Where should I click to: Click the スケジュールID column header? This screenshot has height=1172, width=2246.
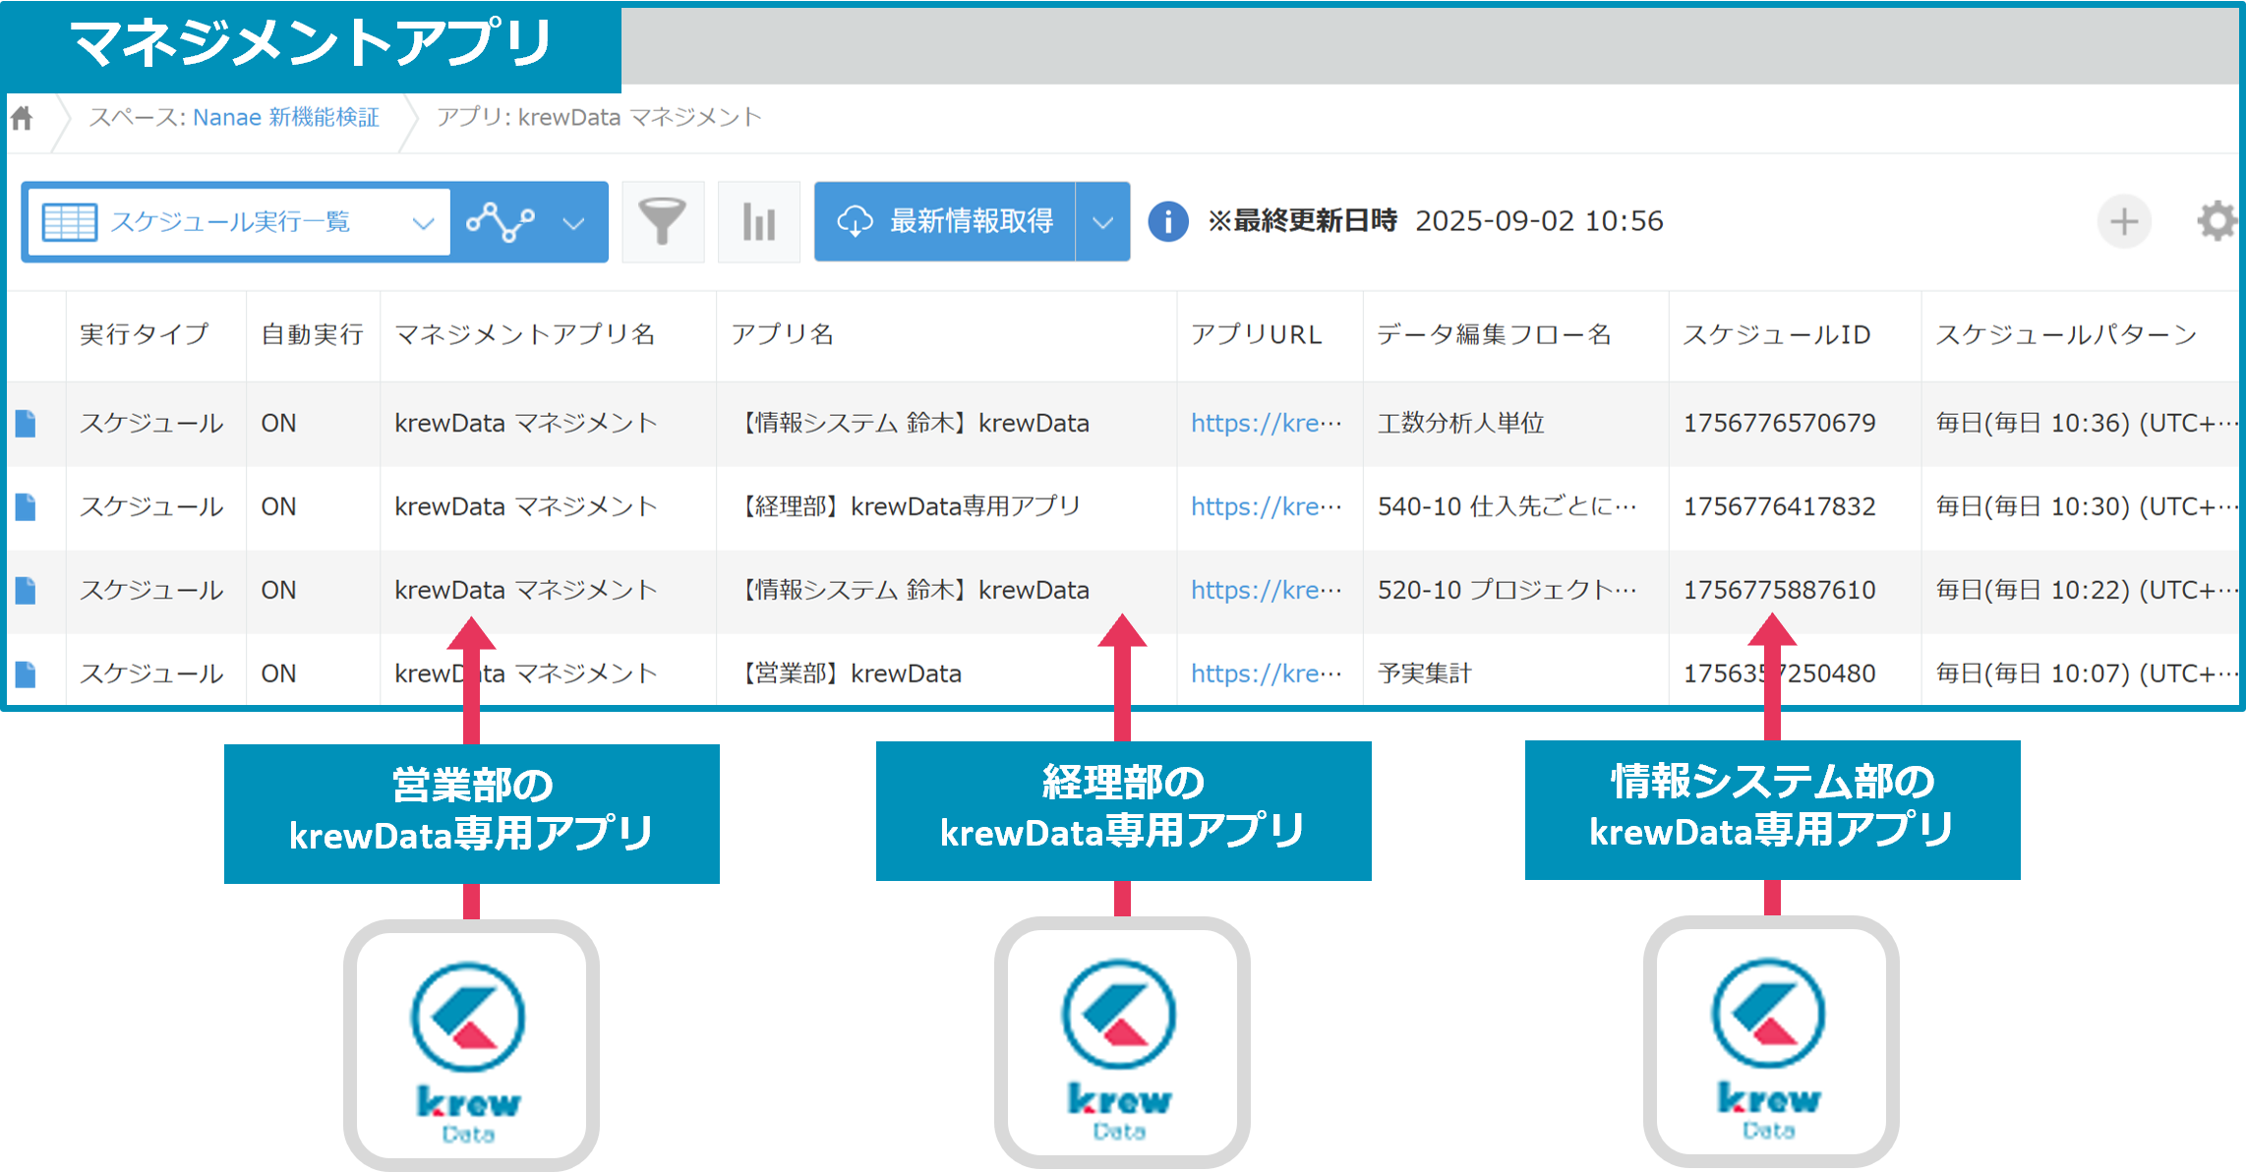point(1776,335)
